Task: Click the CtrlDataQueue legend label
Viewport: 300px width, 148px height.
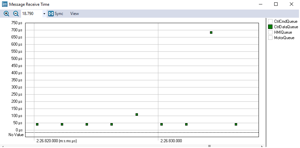Action: pos(286,27)
